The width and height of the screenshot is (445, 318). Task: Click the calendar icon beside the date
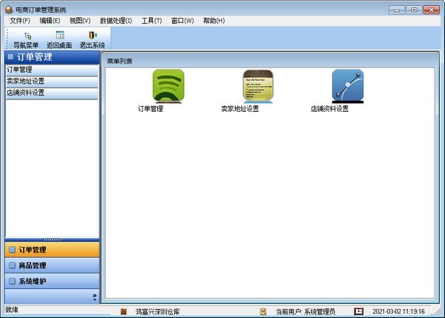[x=359, y=311]
